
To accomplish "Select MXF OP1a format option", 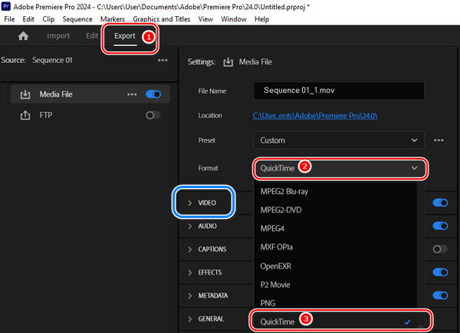I will tap(335, 247).
